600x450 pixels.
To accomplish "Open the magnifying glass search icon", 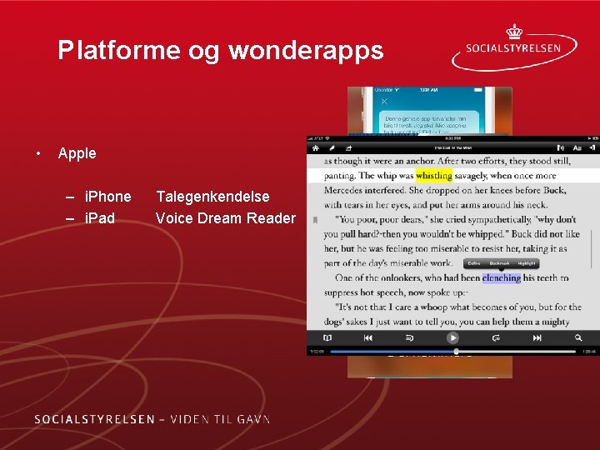I will [578, 337].
